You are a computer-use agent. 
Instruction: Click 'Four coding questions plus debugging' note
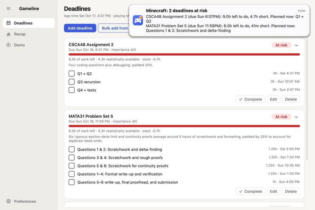click(111, 65)
